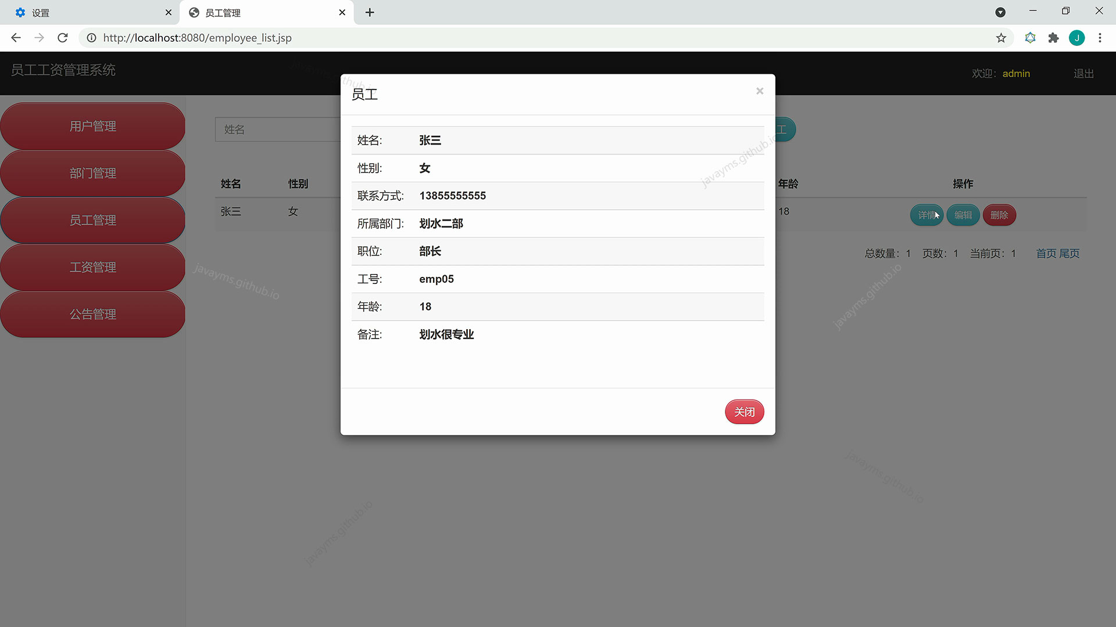Click the notification bell icon

click(1031, 38)
